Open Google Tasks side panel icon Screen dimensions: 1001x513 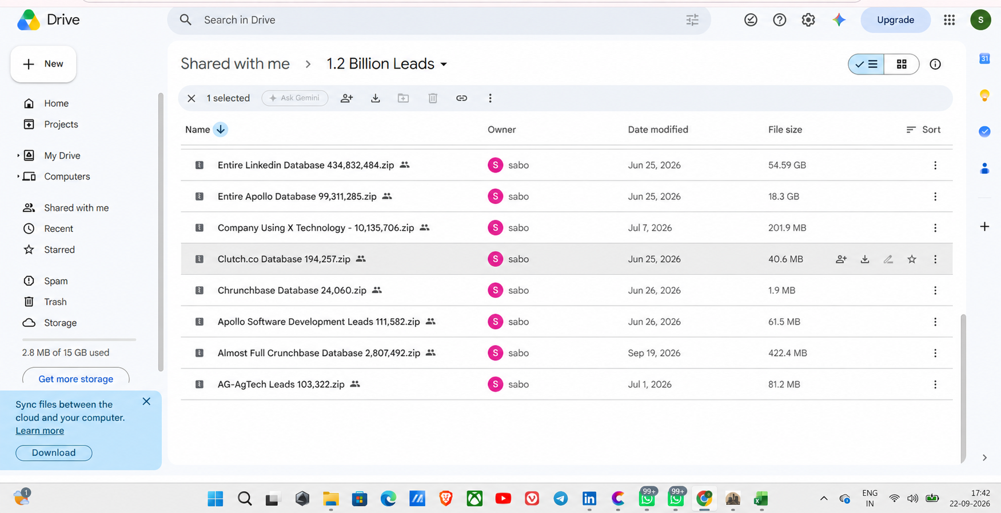coord(984,131)
